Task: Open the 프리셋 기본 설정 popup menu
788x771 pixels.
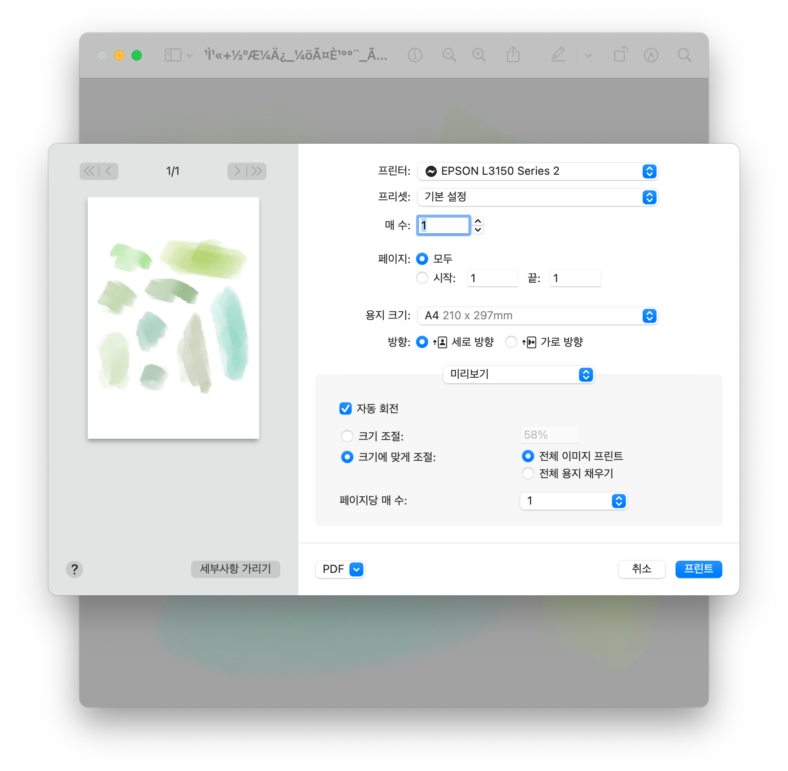Action: [x=537, y=197]
